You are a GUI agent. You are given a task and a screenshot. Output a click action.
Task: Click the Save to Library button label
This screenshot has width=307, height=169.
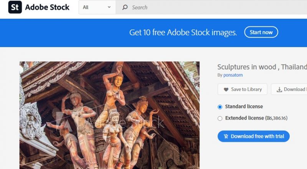246,89
